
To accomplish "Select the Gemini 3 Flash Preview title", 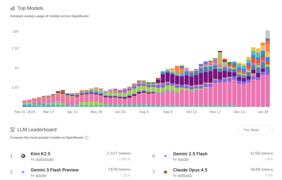I will tap(54, 170).
